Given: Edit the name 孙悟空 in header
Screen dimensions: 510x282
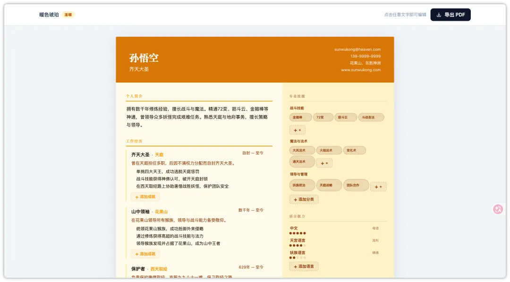Looking at the screenshot, I should [x=144, y=58].
